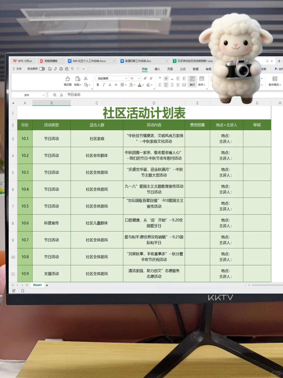This screenshot has width=283, height=378.
Task: Increase font size with A+ icon
Action: tap(145, 78)
